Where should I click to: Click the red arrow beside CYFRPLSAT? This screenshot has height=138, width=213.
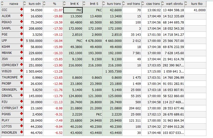pyautogui.click(x=21, y=108)
